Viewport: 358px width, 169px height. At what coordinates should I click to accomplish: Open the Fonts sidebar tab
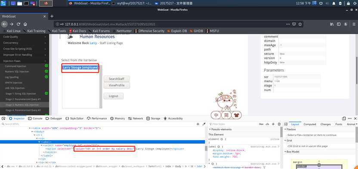[x=339, y=124]
